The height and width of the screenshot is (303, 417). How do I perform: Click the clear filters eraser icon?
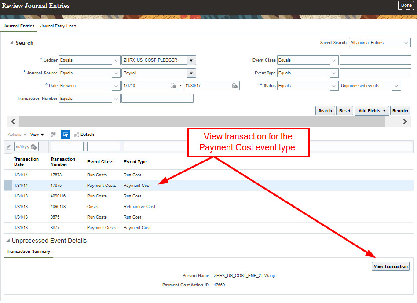(8, 147)
